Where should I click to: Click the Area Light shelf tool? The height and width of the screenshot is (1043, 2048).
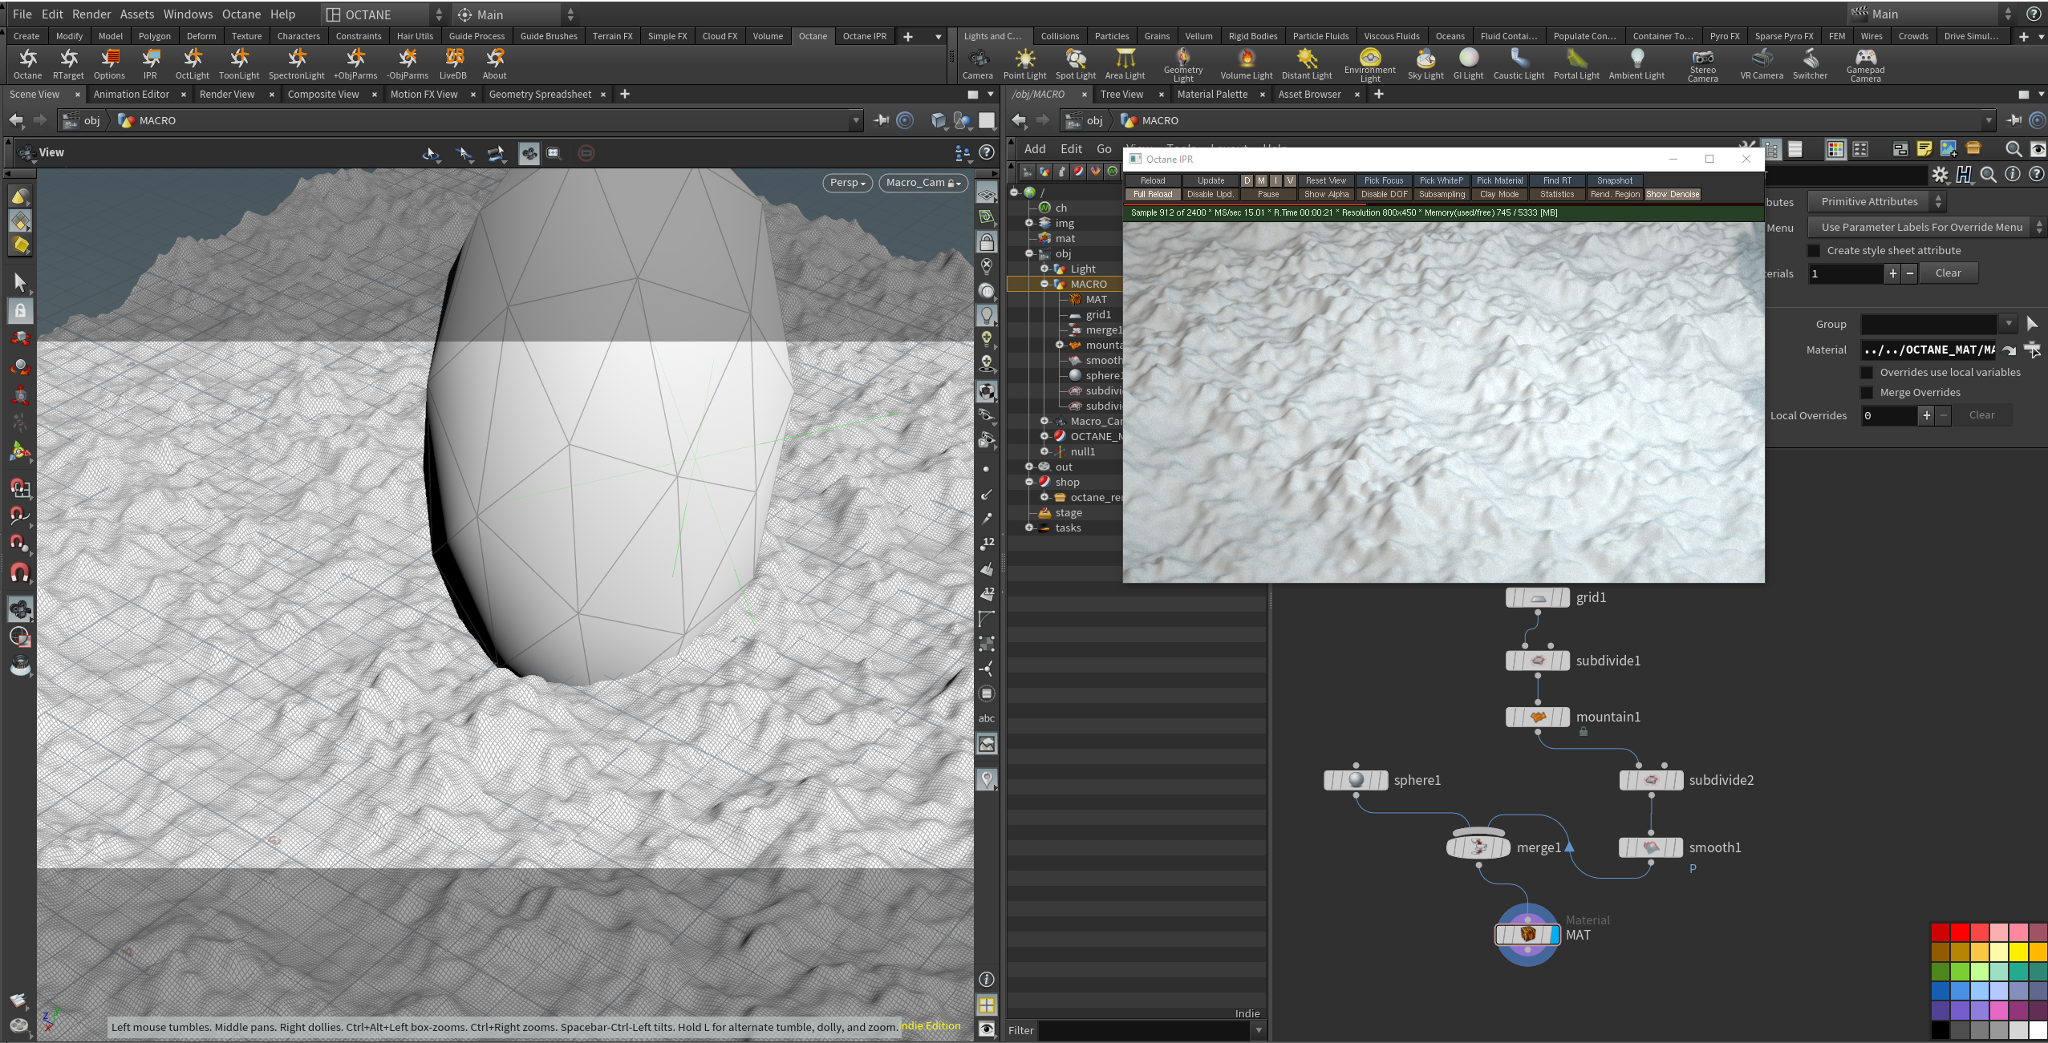click(x=1125, y=63)
